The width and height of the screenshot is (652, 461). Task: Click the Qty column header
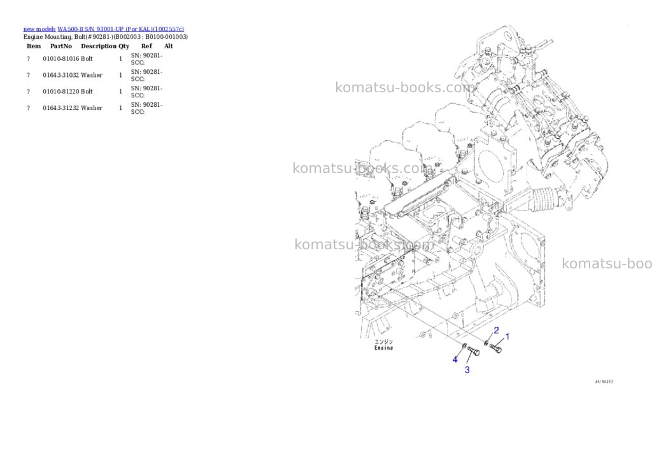click(x=124, y=46)
